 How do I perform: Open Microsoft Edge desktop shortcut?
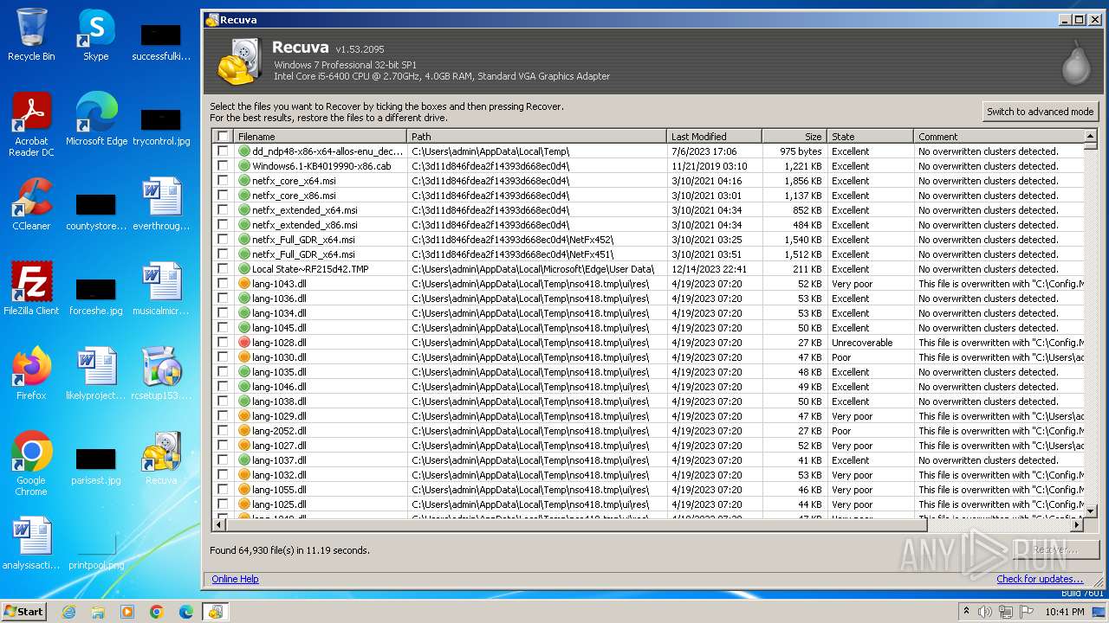click(96, 119)
